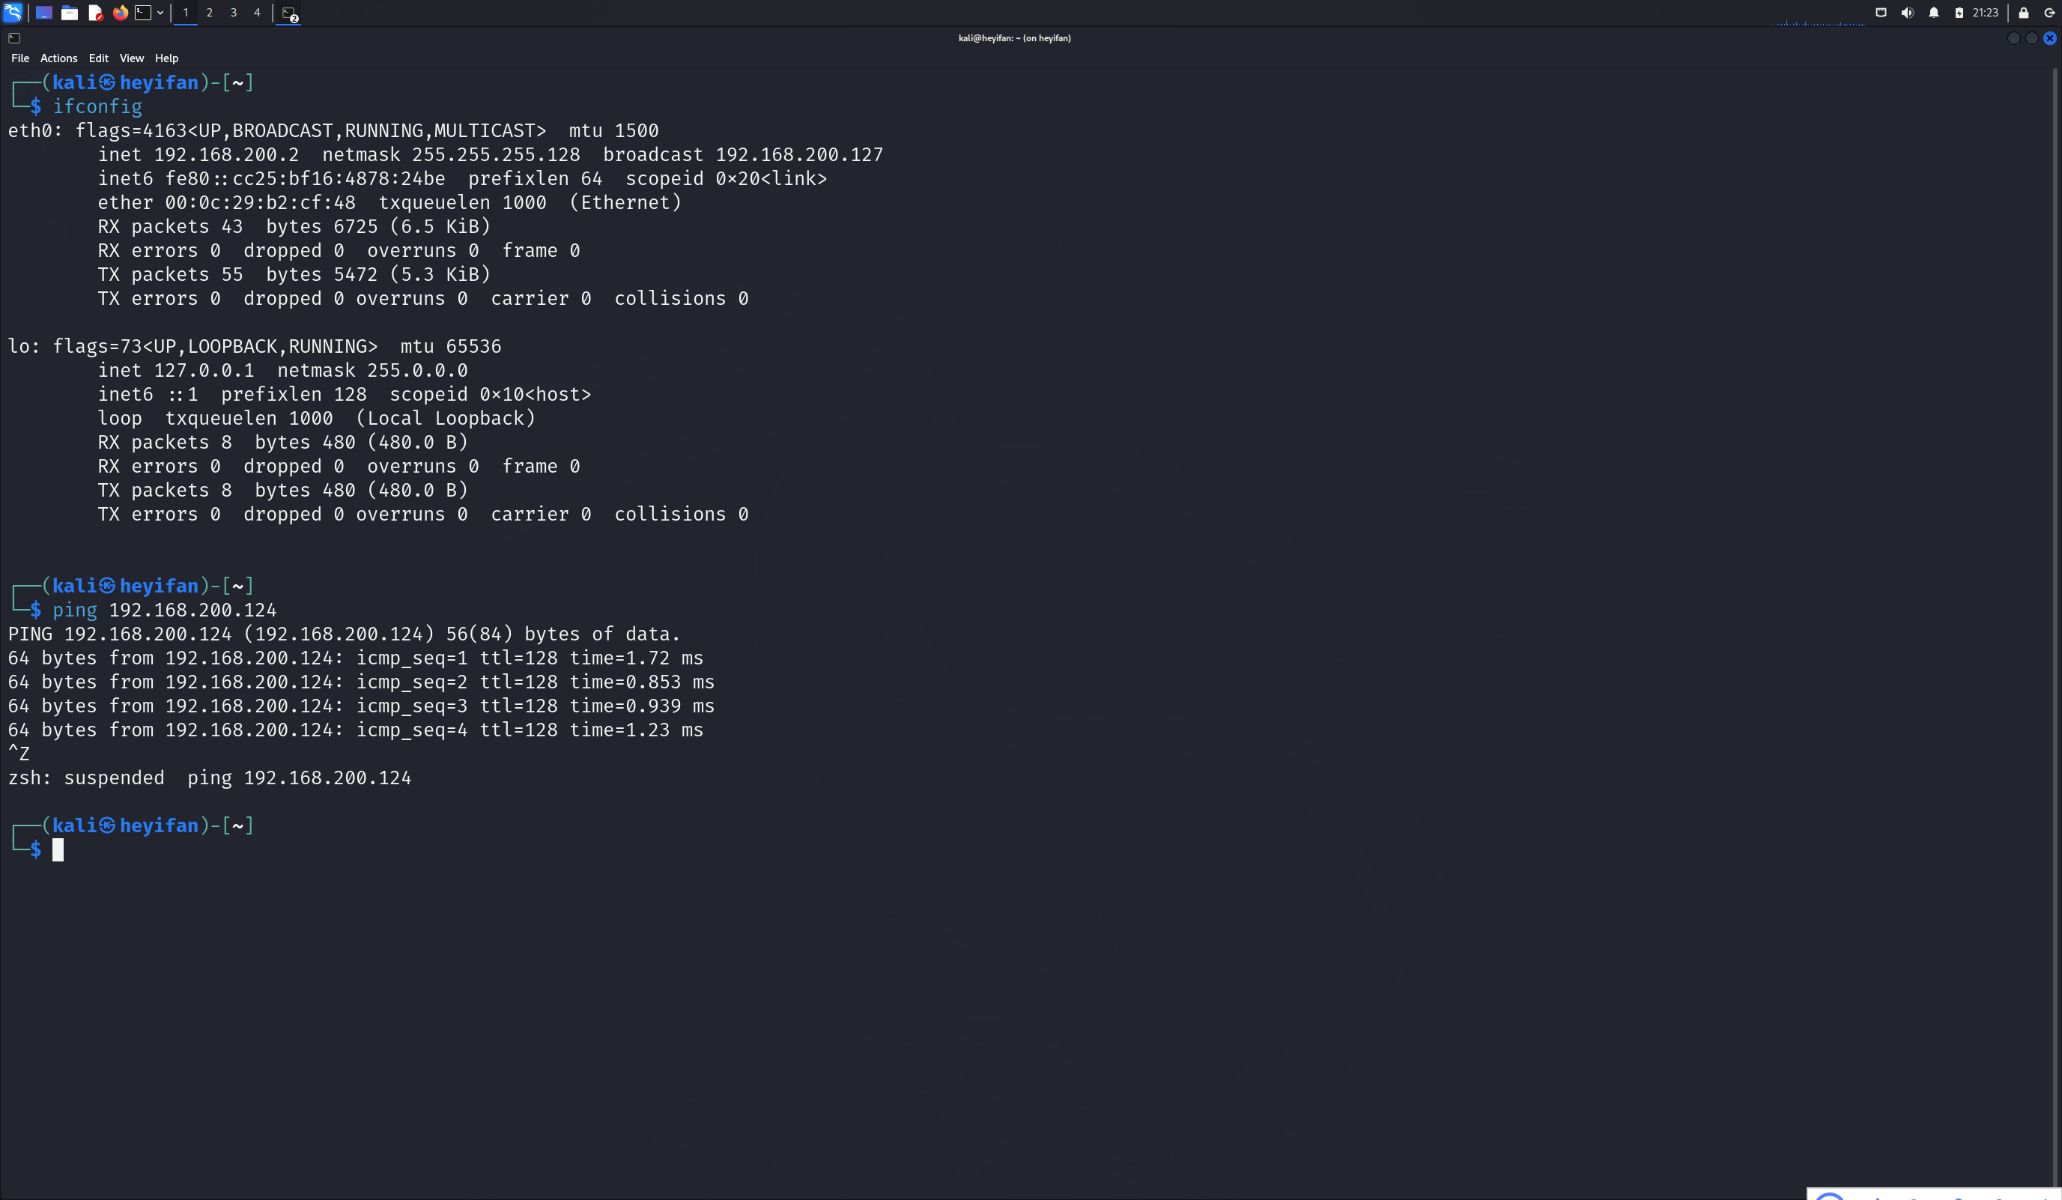The image size is (2062, 1200).
Task: Launch the text editor from the panel
Action: (95, 12)
